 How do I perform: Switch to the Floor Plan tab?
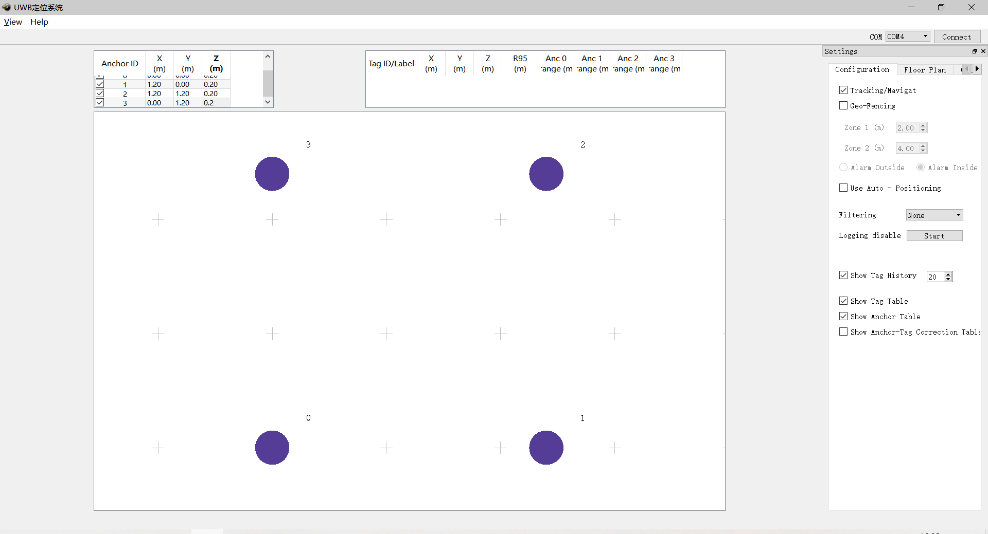(924, 70)
